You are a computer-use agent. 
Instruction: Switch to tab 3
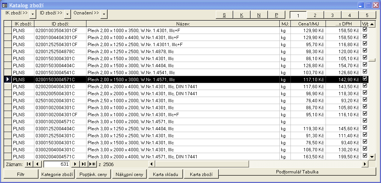[x=332, y=15]
